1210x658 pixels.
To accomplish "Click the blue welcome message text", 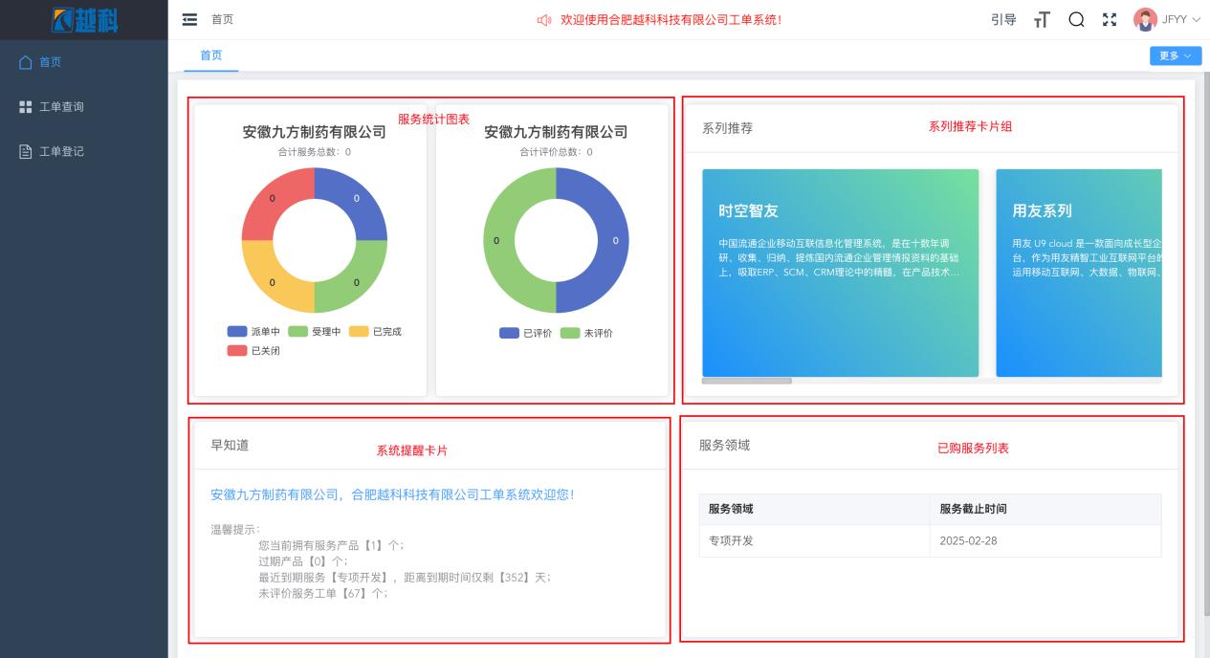I will (392, 494).
